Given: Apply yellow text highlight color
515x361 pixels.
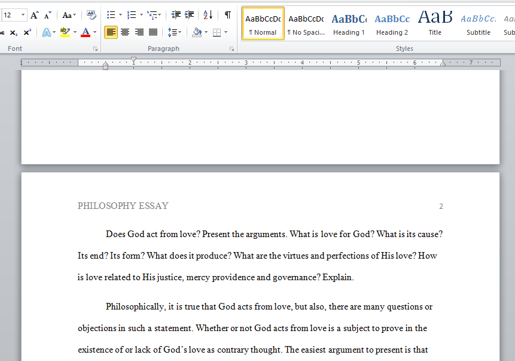Looking at the screenshot, I should 65,32.
